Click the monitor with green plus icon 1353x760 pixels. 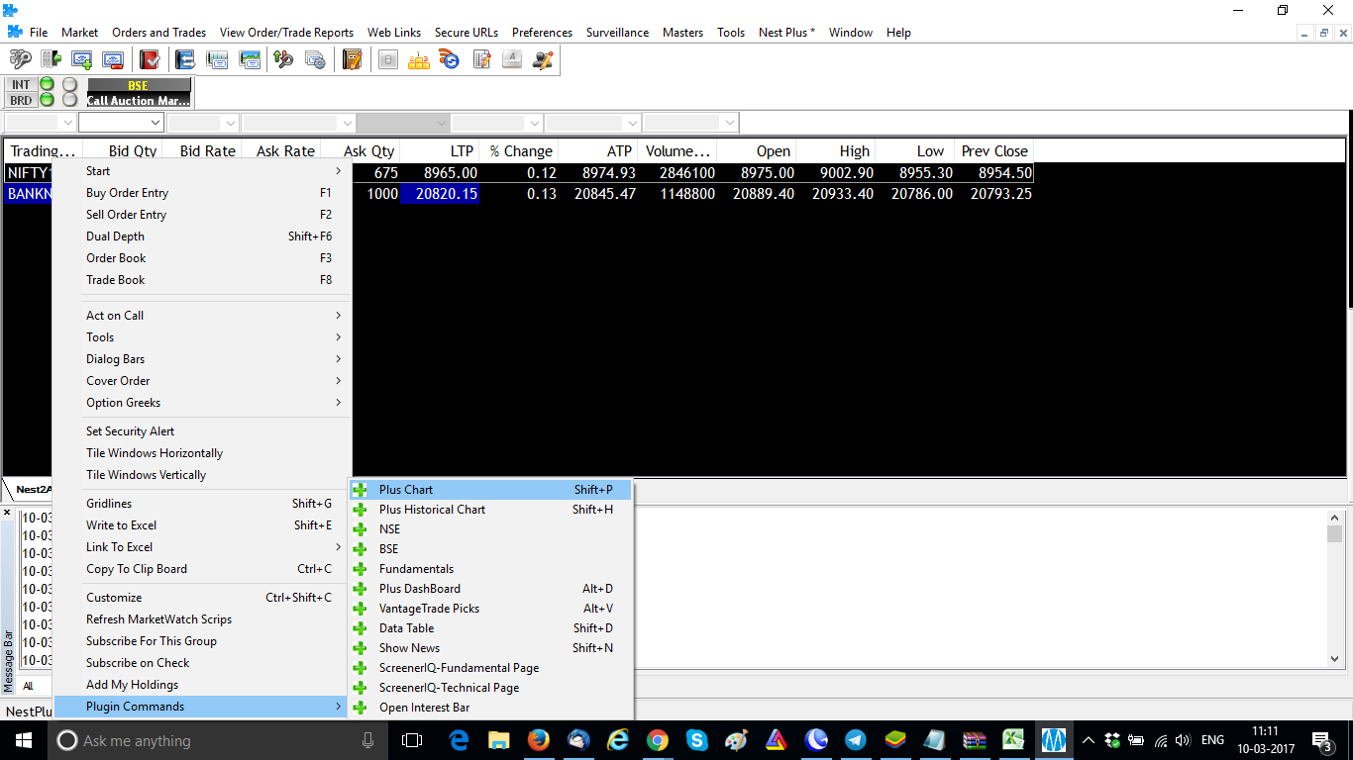[x=82, y=59]
